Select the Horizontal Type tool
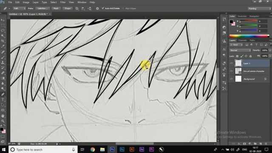The width and height of the screenshot is (272, 153). click(x=3, y=99)
